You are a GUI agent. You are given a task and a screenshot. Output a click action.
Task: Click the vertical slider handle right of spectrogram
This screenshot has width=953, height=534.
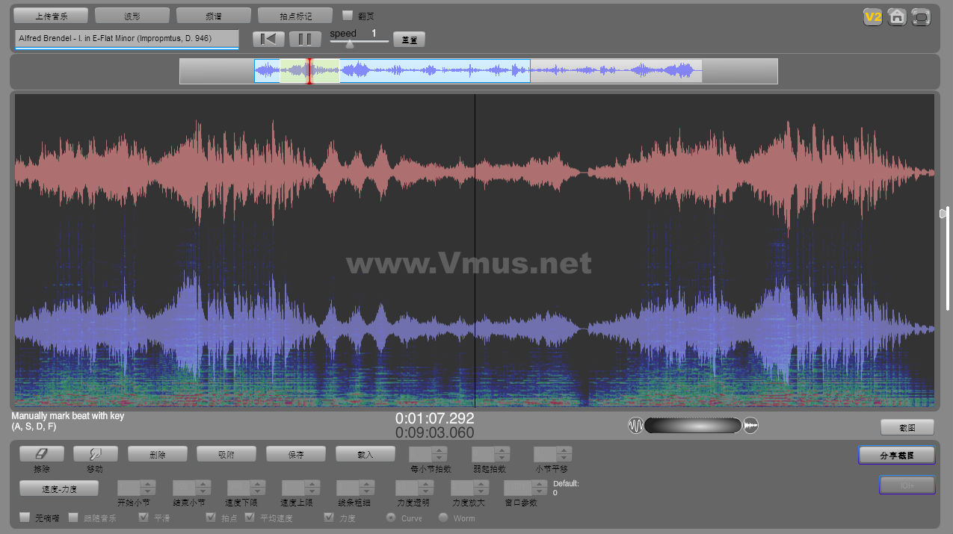pos(944,214)
